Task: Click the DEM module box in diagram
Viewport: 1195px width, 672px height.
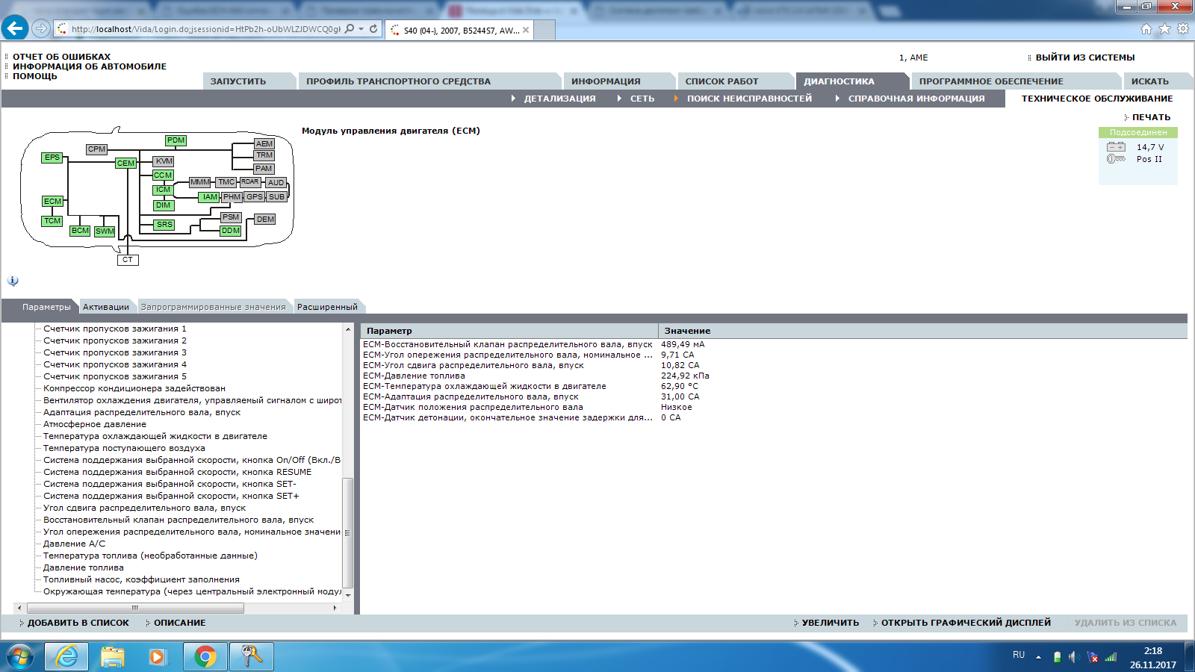Action: click(x=265, y=220)
